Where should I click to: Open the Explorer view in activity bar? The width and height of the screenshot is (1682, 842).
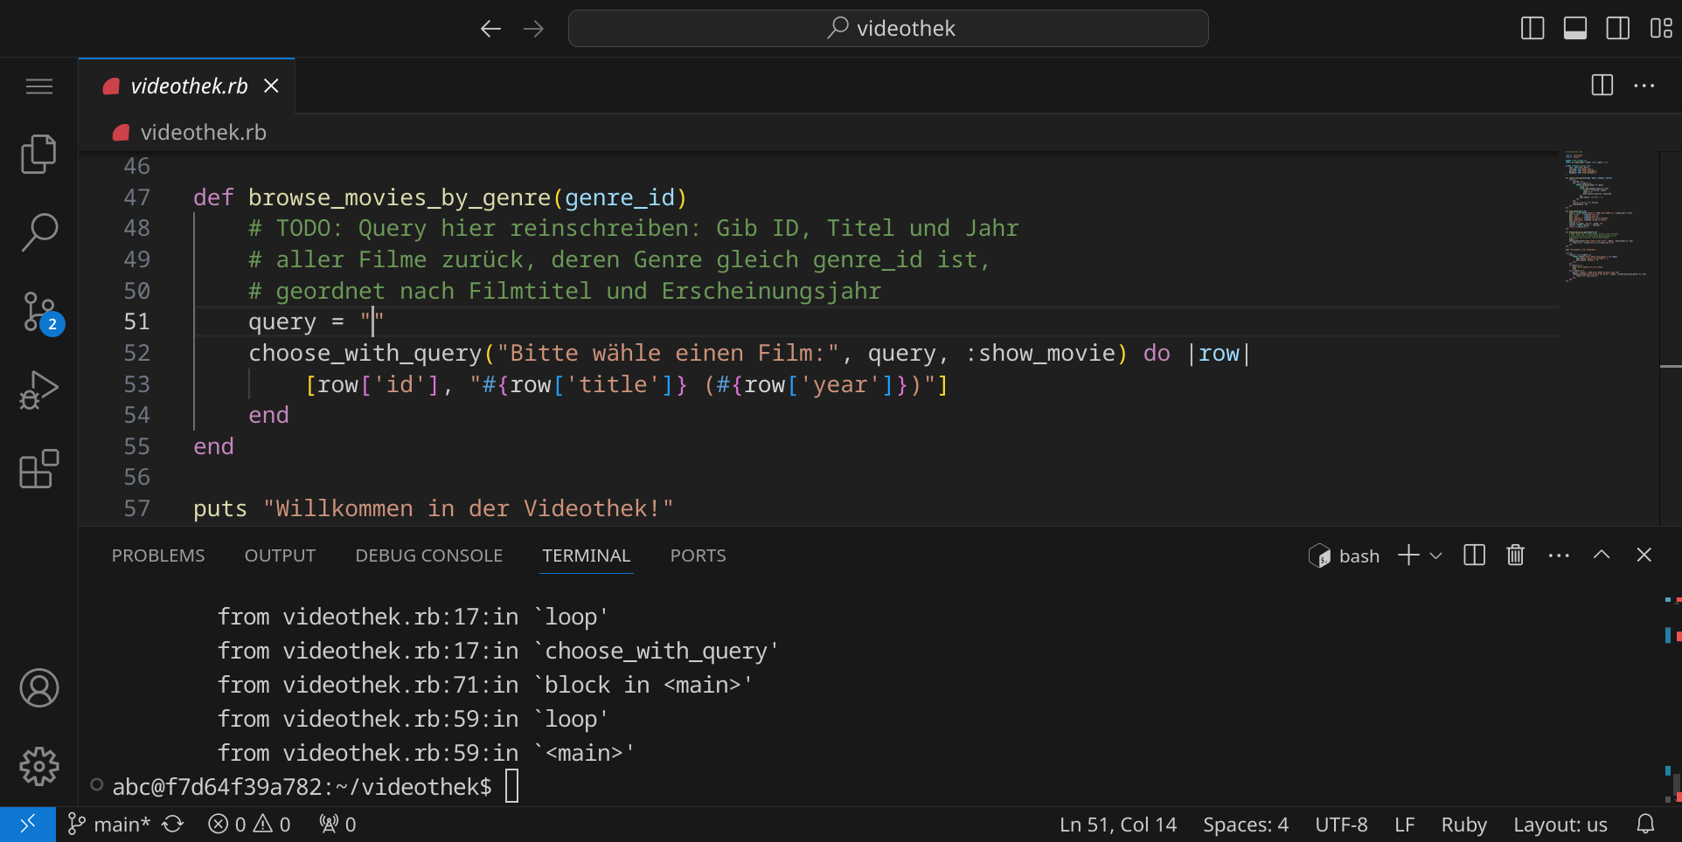coord(38,155)
